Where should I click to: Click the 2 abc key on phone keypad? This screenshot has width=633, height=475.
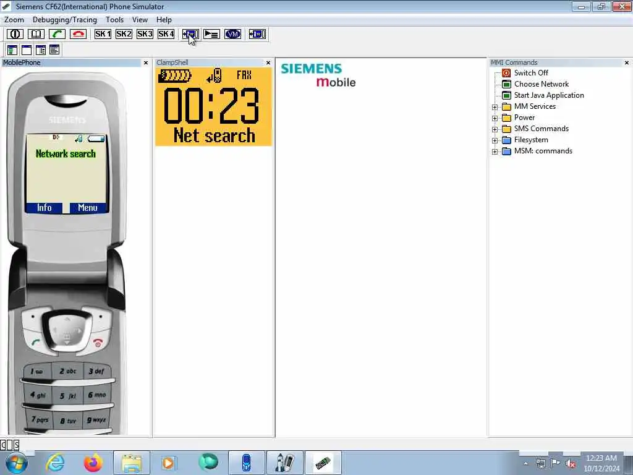(x=67, y=371)
